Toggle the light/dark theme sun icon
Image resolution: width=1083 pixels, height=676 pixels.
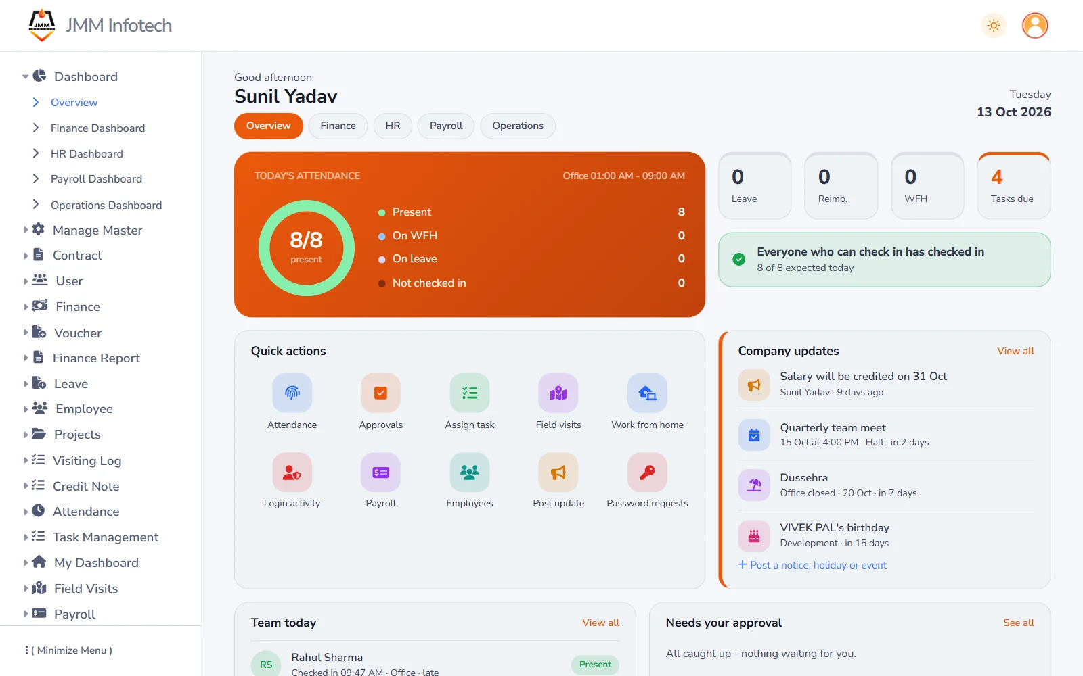[x=994, y=26]
